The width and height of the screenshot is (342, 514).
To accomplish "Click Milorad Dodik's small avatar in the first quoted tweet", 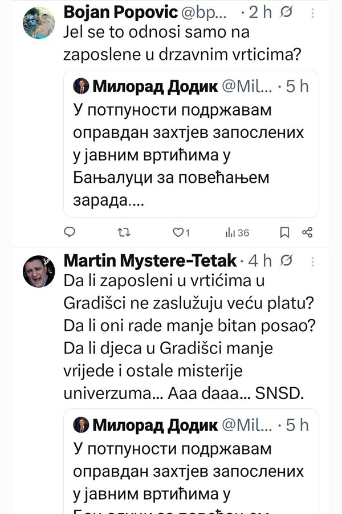I will coord(80,87).
